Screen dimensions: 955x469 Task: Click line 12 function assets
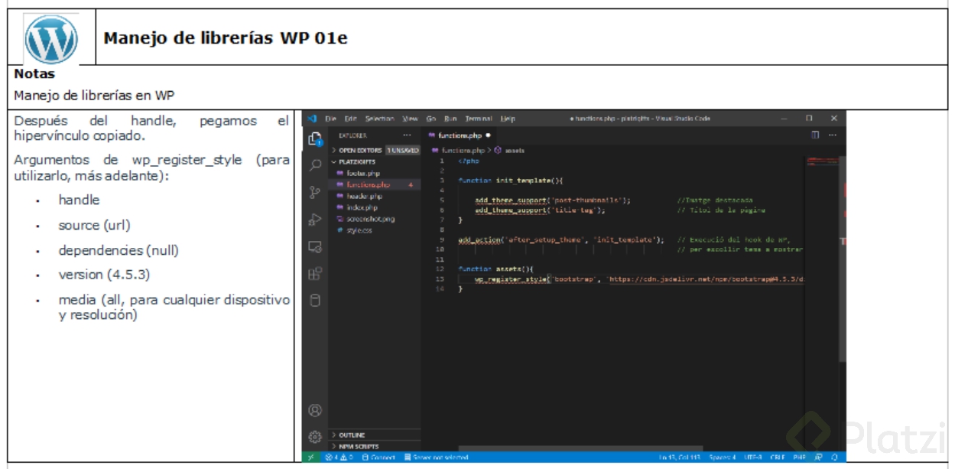pyautogui.click(x=495, y=269)
